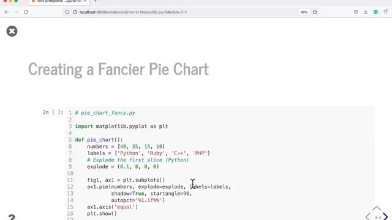
Task: Open the downloads panel arrow icon
Action: point(366,12)
